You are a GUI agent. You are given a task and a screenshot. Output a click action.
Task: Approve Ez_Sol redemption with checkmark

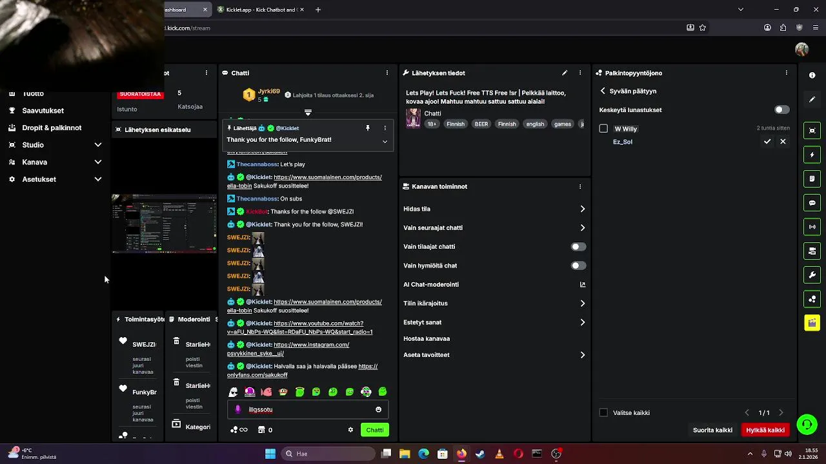coord(767,141)
